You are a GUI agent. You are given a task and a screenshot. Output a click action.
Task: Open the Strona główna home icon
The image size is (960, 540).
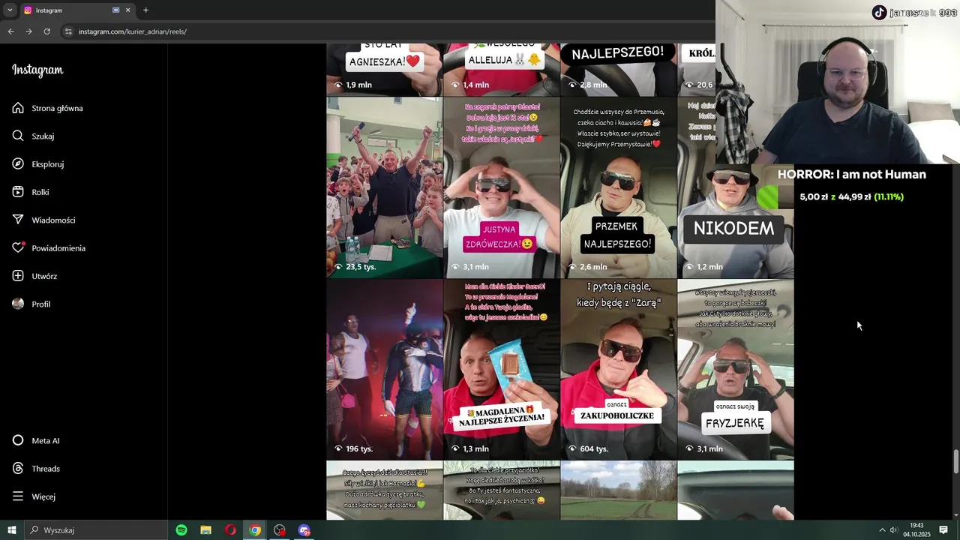point(18,108)
